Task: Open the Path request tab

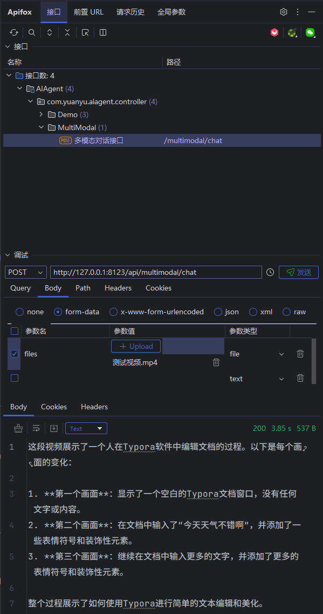Action: [x=83, y=288]
